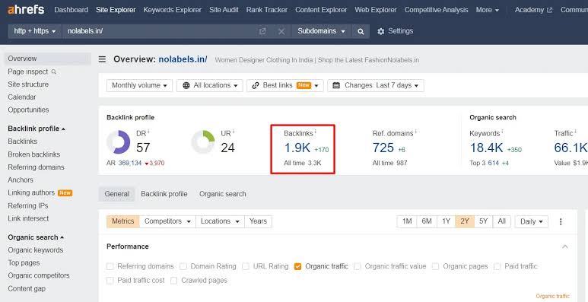Enable Referring domains checkbox
588x302 pixels.
click(x=110, y=266)
